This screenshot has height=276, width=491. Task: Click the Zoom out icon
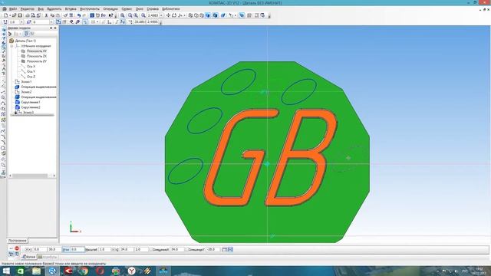tap(136, 15)
